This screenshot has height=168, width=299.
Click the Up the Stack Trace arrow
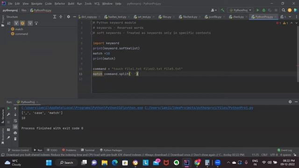click(15, 108)
